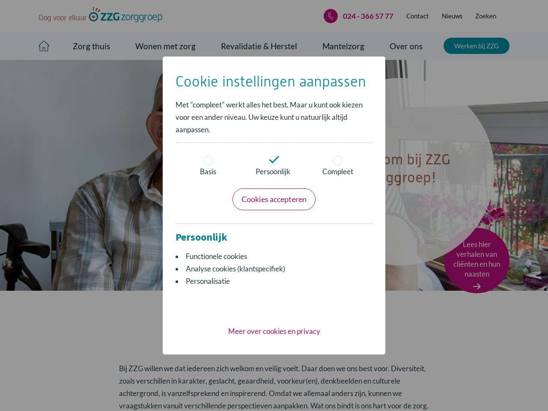
Task: Accept cookies with Cookies accepteren button
Action: [274, 200]
